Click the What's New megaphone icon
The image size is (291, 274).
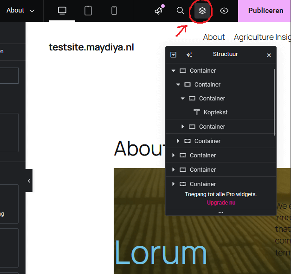click(x=159, y=11)
